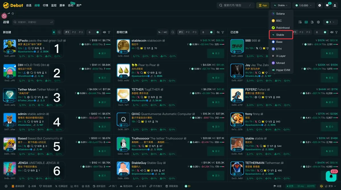Choose ETH from the chain list

pos(281,49)
